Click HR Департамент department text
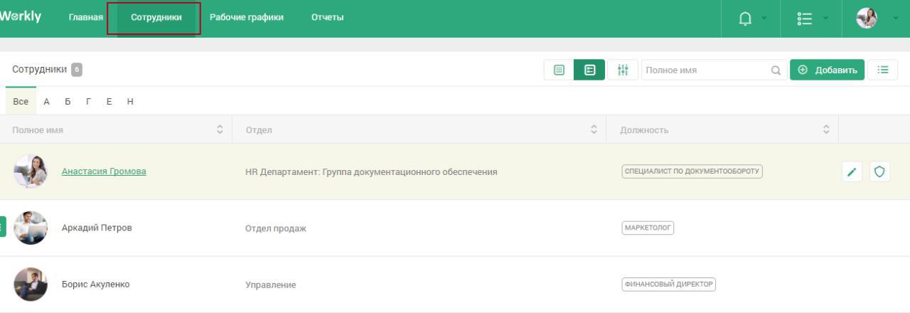This screenshot has height=313, width=910. (x=371, y=171)
